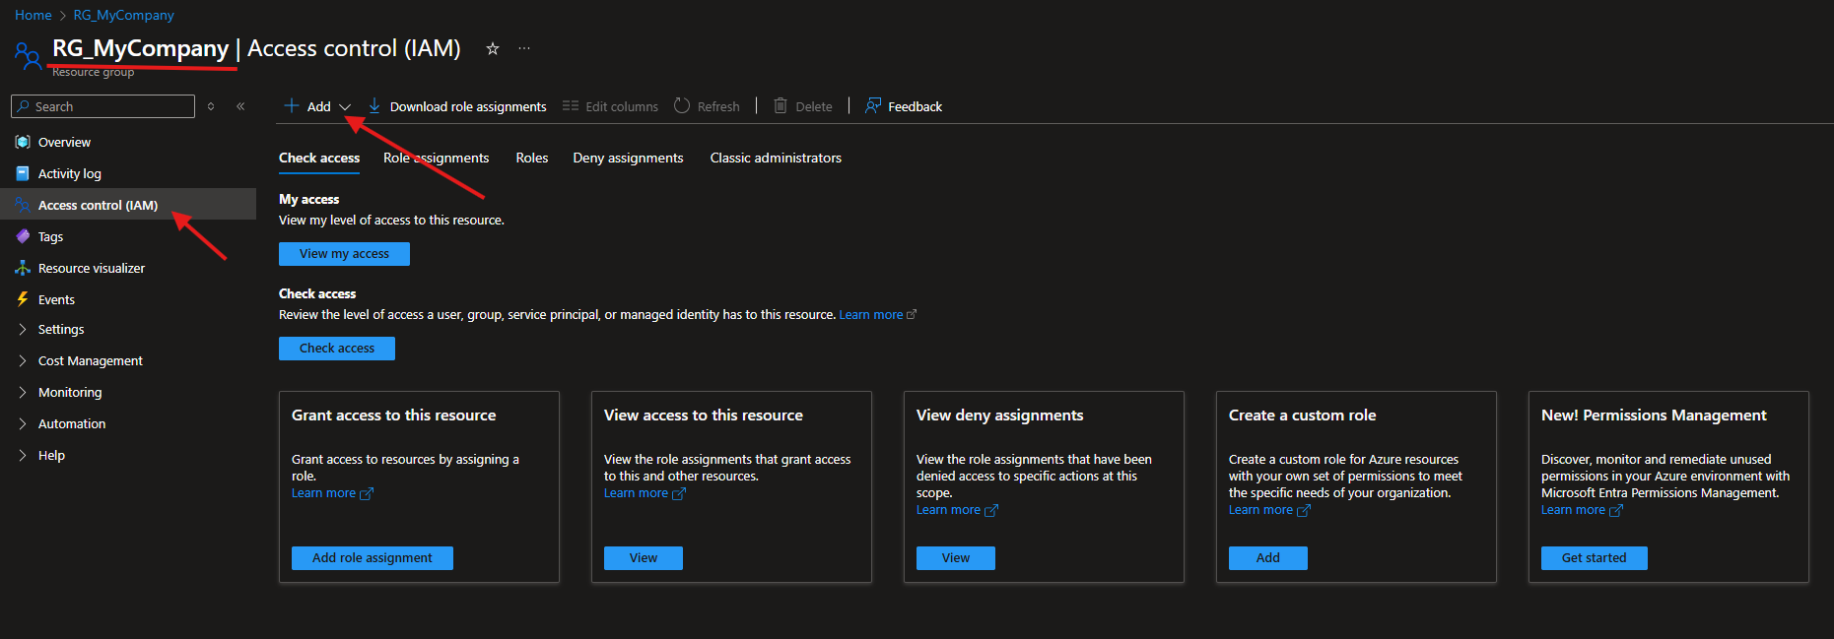Screen dimensions: 1834x639
Task: Click the View my access button
Action: (344, 254)
